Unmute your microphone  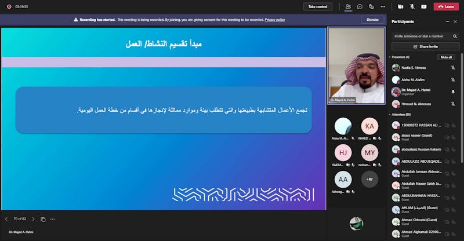tap(412, 6)
